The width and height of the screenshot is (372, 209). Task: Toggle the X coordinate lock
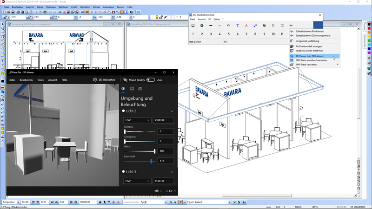[5, 17]
